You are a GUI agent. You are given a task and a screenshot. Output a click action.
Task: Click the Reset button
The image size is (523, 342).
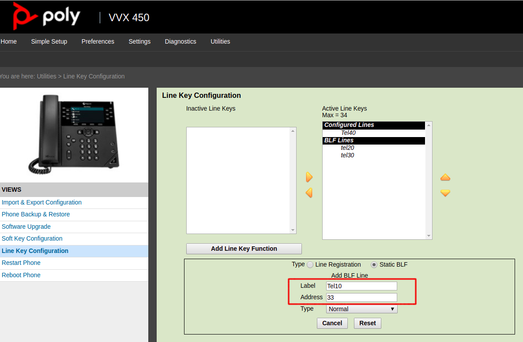[367, 323]
